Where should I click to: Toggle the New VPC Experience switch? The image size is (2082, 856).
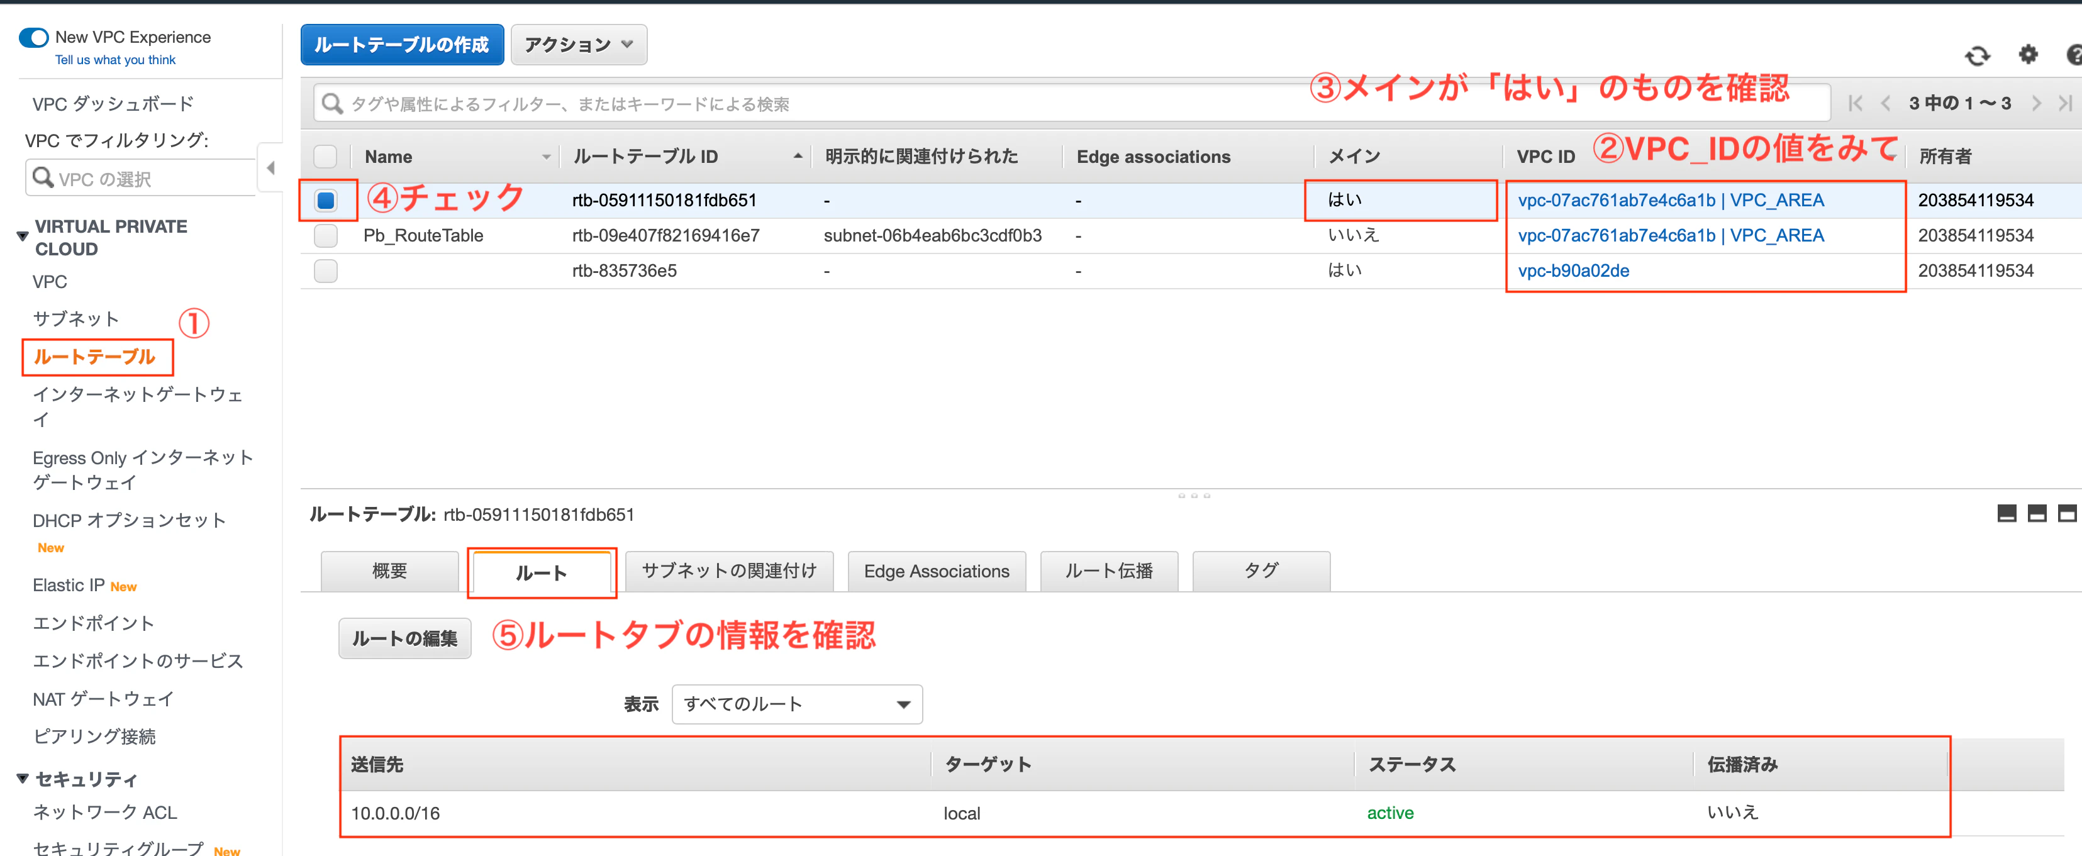[x=34, y=37]
